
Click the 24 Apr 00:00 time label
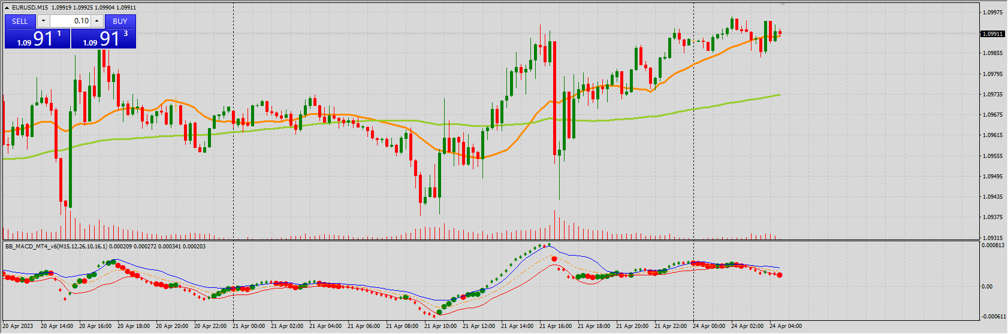709,326
